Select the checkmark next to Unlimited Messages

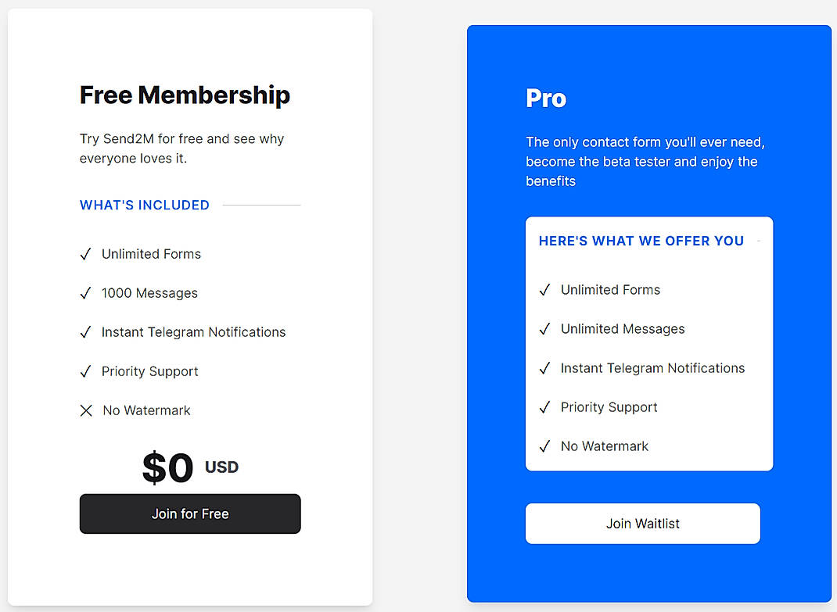pyautogui.click(x=545, y=328)
